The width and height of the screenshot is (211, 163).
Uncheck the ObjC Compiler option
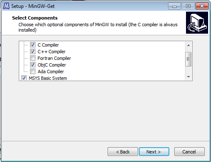pyautogui.click(x=33, y=65)
